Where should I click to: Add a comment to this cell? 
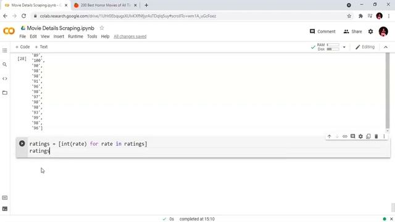pyautogui.click(x=352, y=136)
